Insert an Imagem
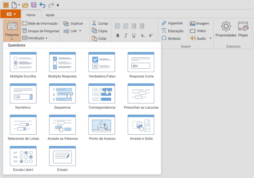 (x=200, y=24)
